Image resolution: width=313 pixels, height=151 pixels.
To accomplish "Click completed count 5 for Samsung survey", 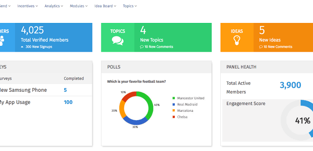I will 65,90.
